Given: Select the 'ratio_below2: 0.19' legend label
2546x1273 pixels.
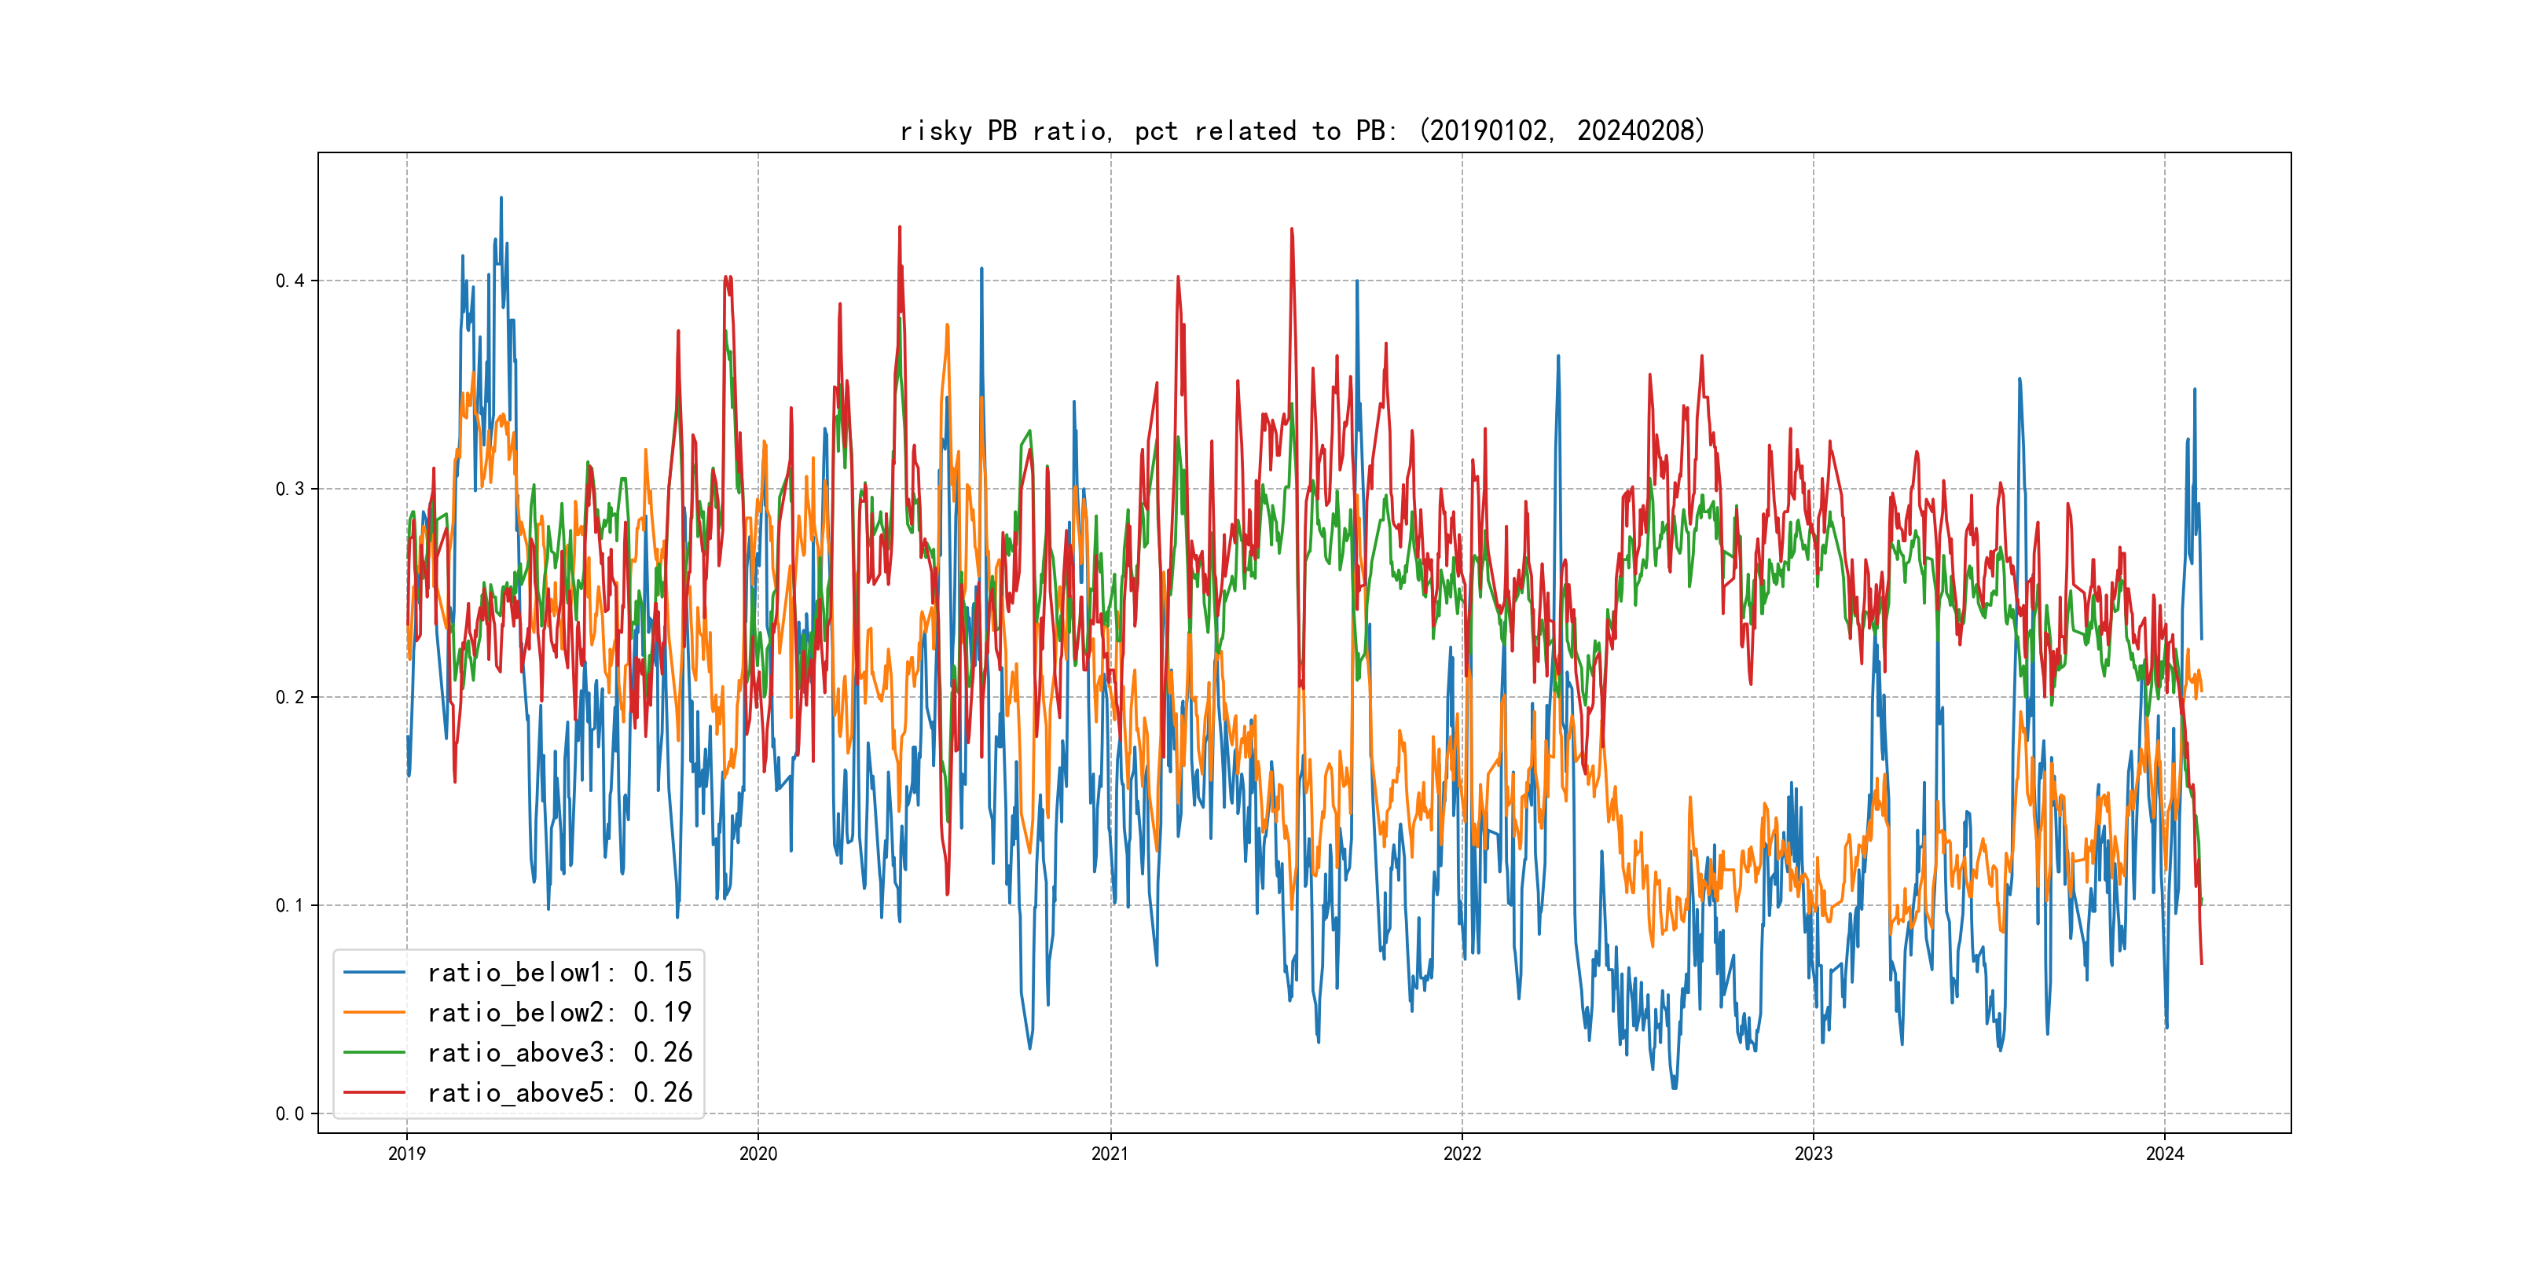Looking at the screenshot, I should click(x=559, y=1012).
